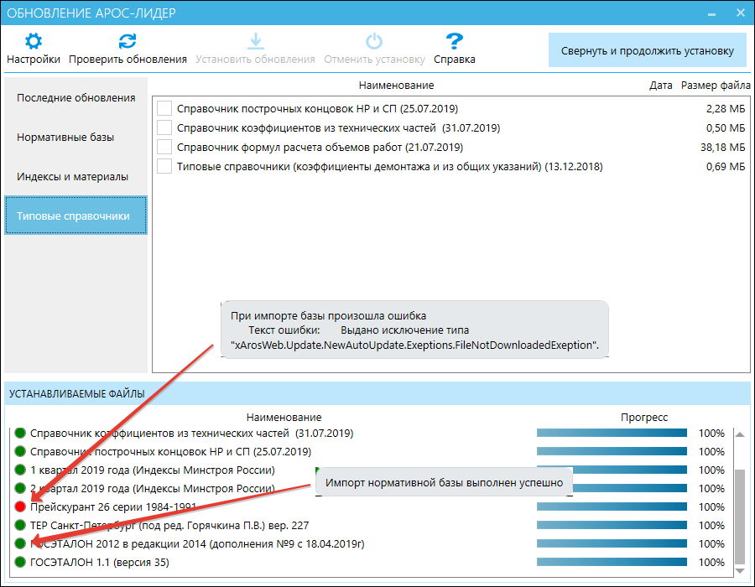Click Наименование column header in updates list
The width and height of the screenshot is (755, 587).
click(396, 86)
